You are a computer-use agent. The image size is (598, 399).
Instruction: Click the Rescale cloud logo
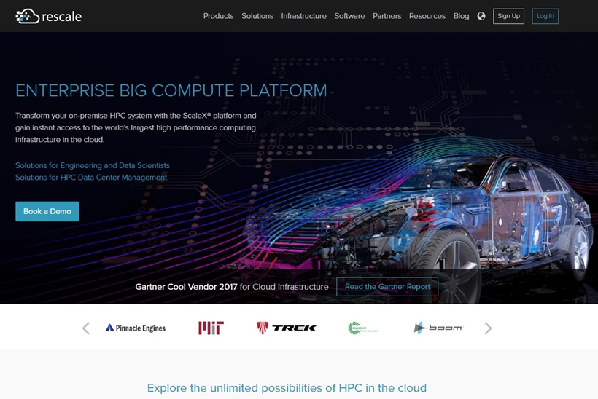pos(48,16)
